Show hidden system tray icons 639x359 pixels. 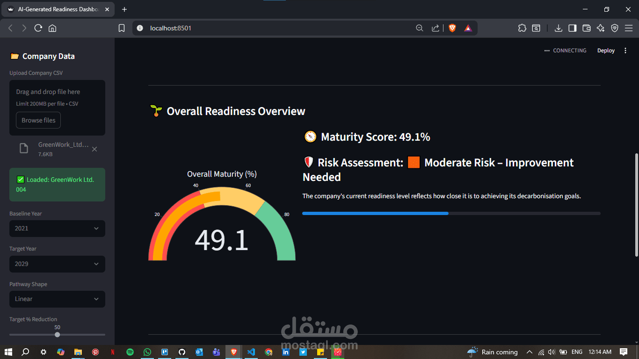pos(530,352)
